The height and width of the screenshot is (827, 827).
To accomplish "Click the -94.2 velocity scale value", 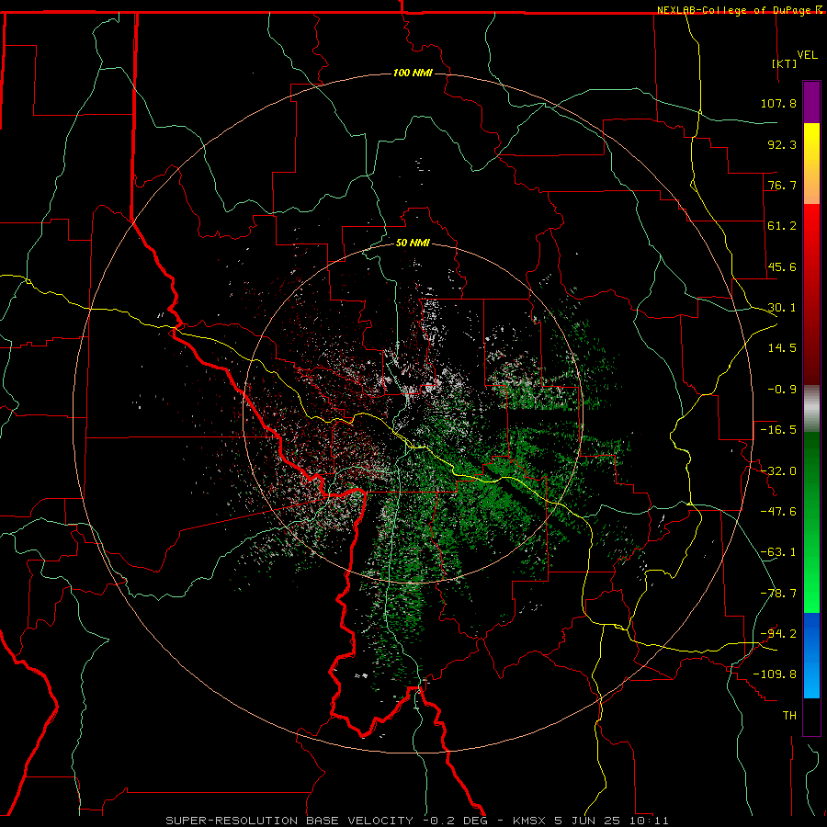I will pyautogui.click(x=778, y=634).
